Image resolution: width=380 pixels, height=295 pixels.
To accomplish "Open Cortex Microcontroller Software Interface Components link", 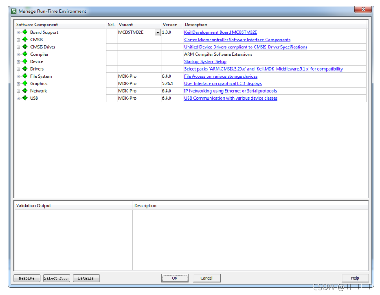I will (237, 40).
